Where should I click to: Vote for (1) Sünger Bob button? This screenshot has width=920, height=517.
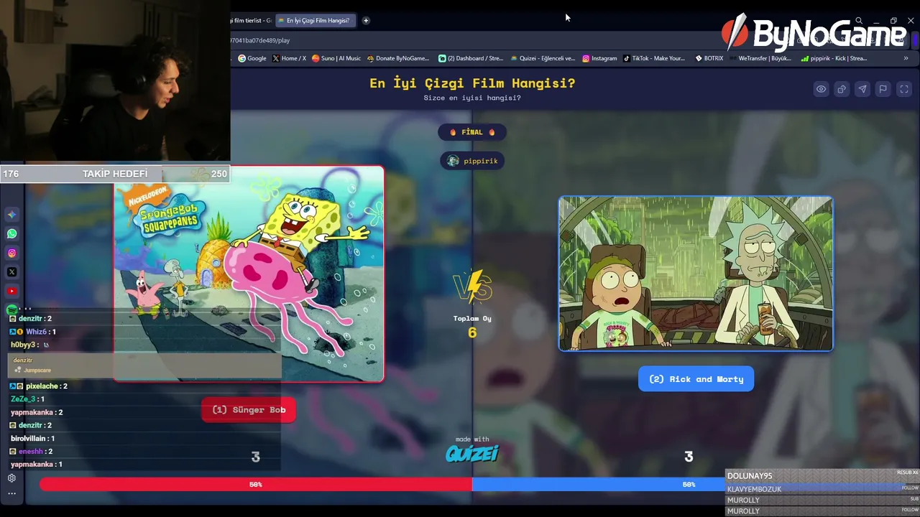point(249,410)
